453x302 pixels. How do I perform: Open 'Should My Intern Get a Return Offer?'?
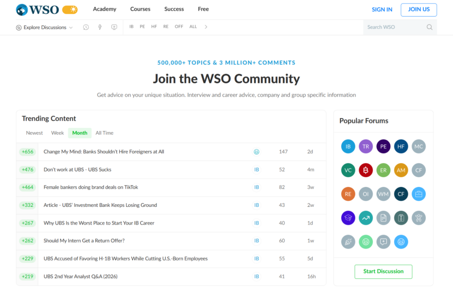[84, 241]
